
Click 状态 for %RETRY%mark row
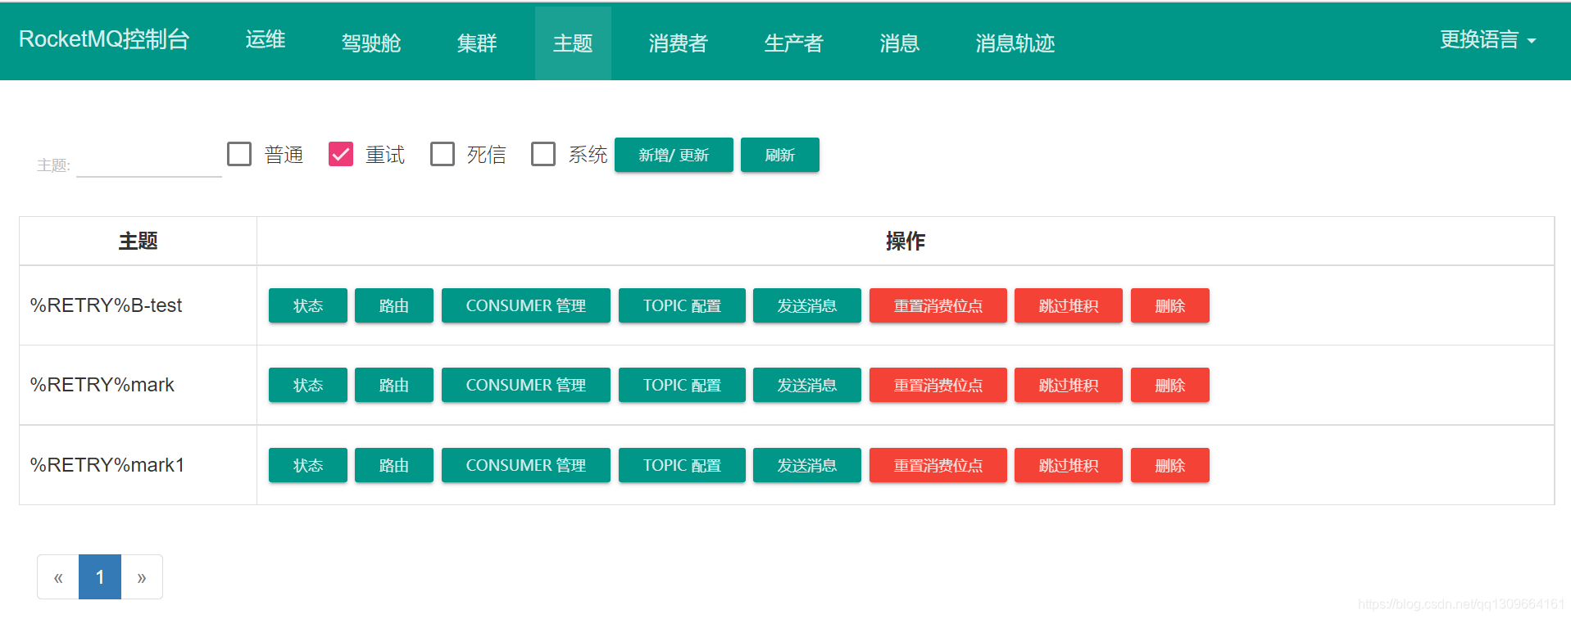click(x=308, y=385)
